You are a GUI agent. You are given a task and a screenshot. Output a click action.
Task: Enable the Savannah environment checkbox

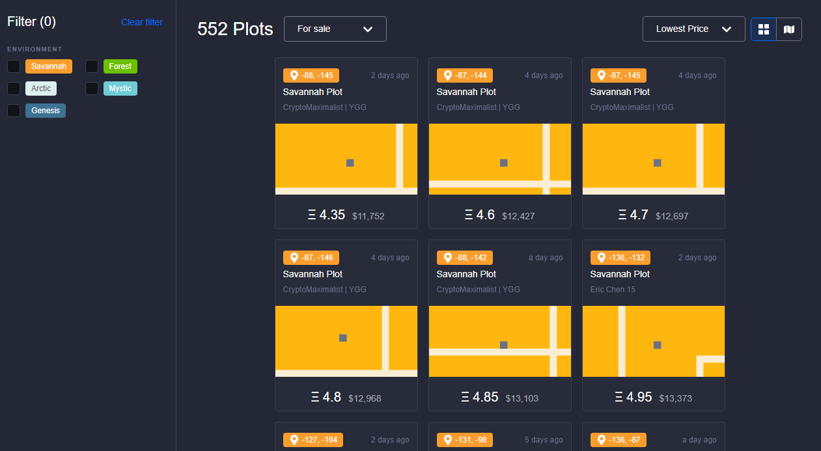click(14, 66)
